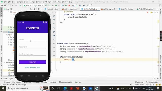Open the Windows Start menu
The width and height of the screenshot is (162, 91).
pyautogui.click(x=3, y=88)
